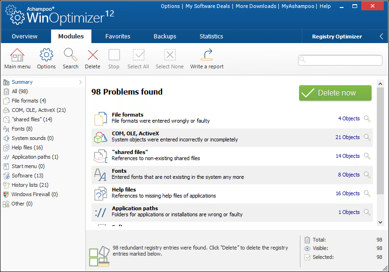Click the scrollbar up arrow

380,84
